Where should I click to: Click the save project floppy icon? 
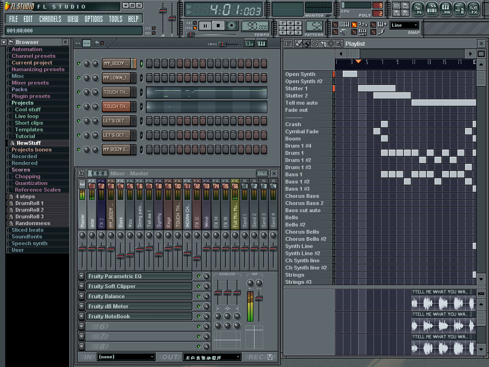(x=405, y=6)
